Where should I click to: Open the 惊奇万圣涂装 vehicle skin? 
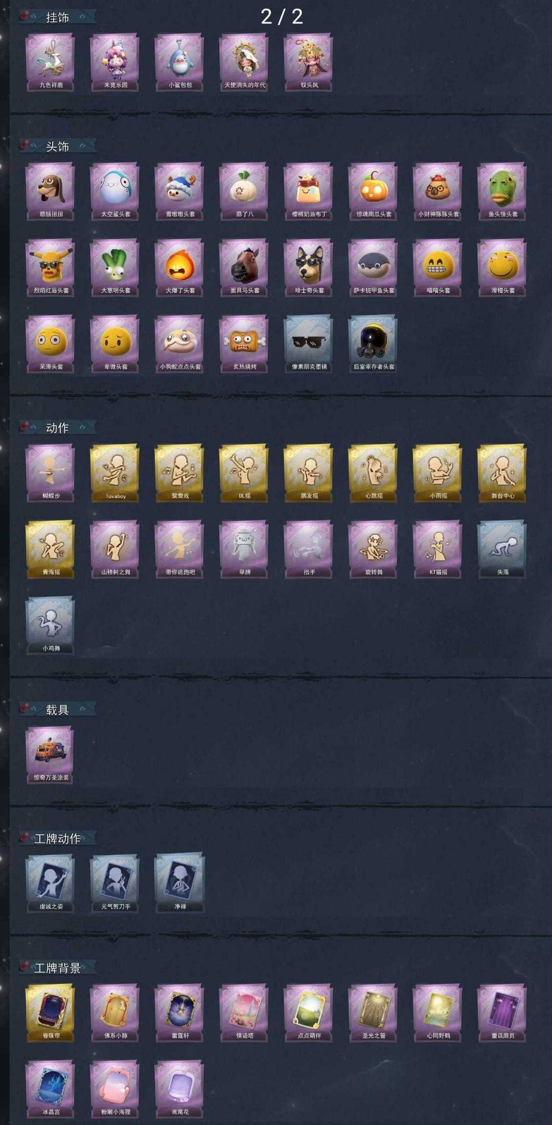pyautogui.click(x=51, y=755)
